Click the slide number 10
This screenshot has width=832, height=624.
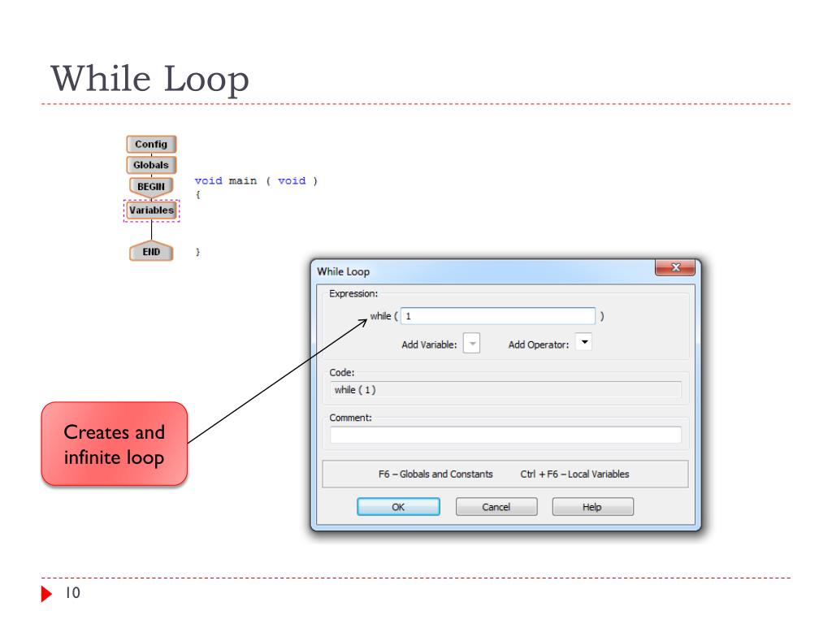pyautogui.click(x=72, y=592)
